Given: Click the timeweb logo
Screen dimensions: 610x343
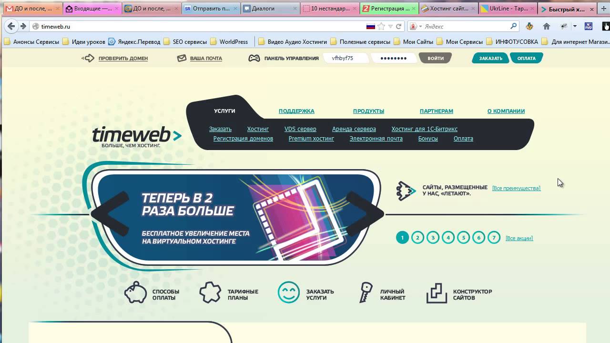Looking at the screenshot, I should pos(137,137).
